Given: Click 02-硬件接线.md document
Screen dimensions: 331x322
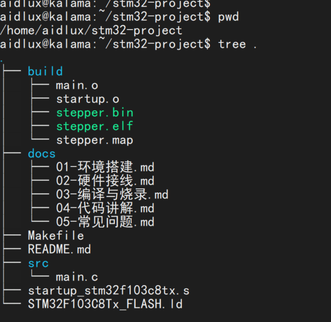Looking at the screenshot, I should (105, 180).
